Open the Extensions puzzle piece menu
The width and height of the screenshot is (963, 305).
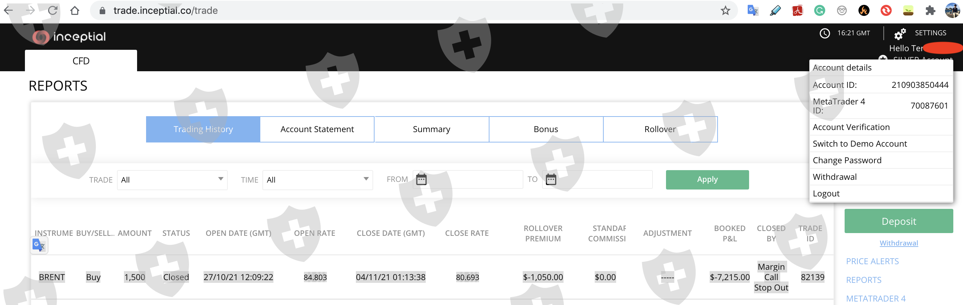[930, 10]
